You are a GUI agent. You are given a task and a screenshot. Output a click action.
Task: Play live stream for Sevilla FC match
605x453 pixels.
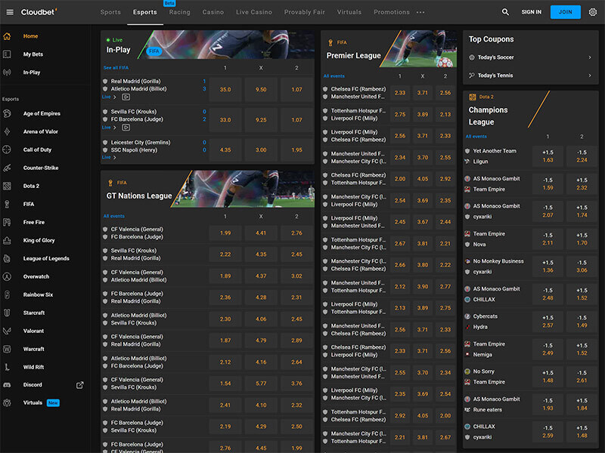[126, 128]
